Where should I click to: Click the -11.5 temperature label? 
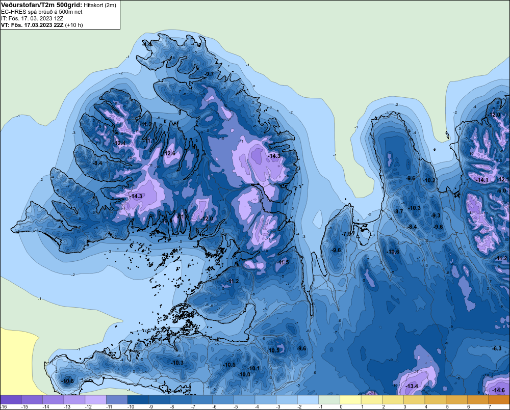point(283,262)
